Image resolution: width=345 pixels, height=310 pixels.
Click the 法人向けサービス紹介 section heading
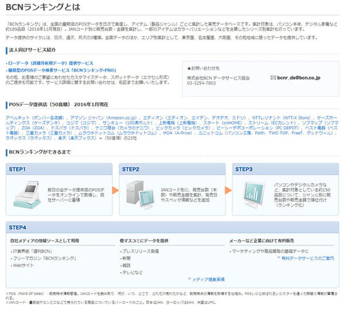coord(32,50)
